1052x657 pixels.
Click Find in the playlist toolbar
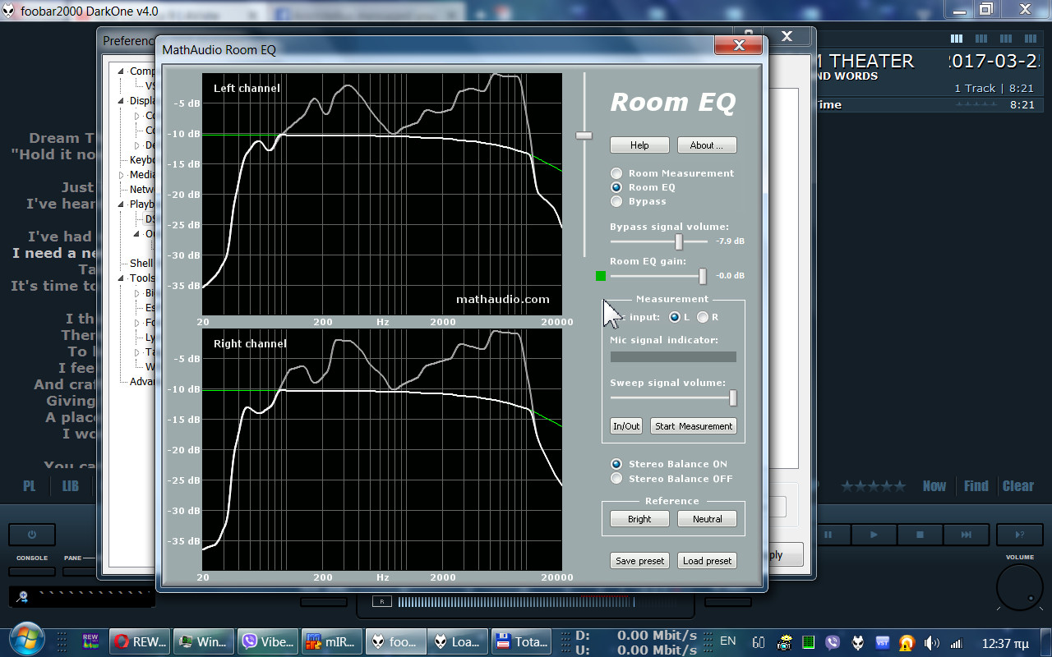click(976, 486)
